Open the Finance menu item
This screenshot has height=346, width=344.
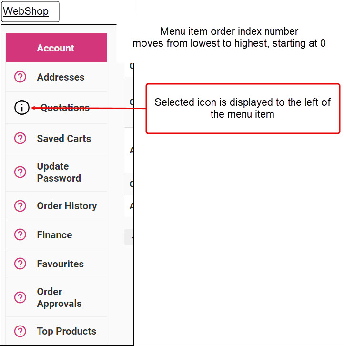pos(54,235)
